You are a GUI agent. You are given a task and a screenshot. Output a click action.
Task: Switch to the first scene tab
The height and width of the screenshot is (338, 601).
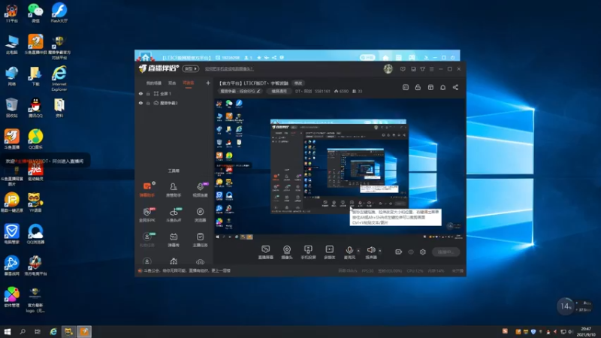(x=153, y=83)
